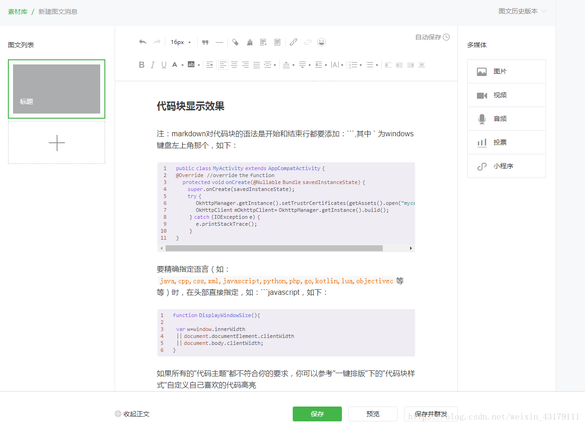The height and width of the screenshot is (426, 585).
Task: Apply the font color A button
Action: tap(175, 65)
